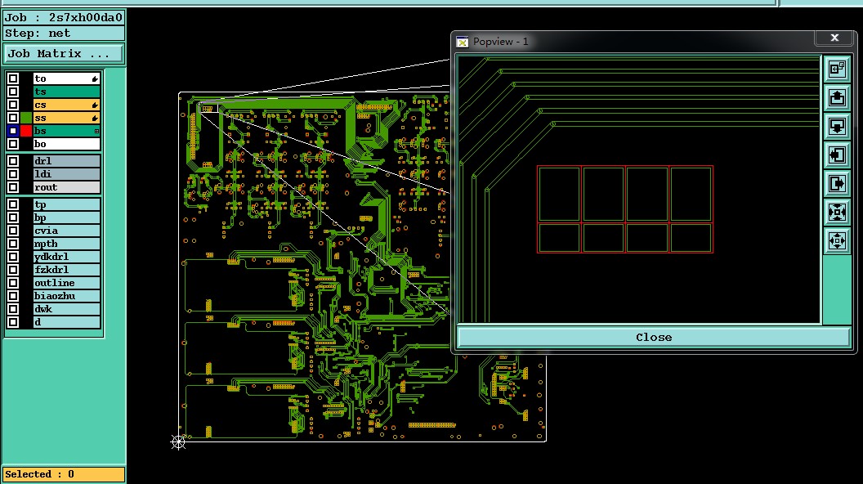This screenshot has height=484, width=863.
Task: Toggle display checkbox for 'fzkdrl' layer
Action: click(x=13, y=270)
